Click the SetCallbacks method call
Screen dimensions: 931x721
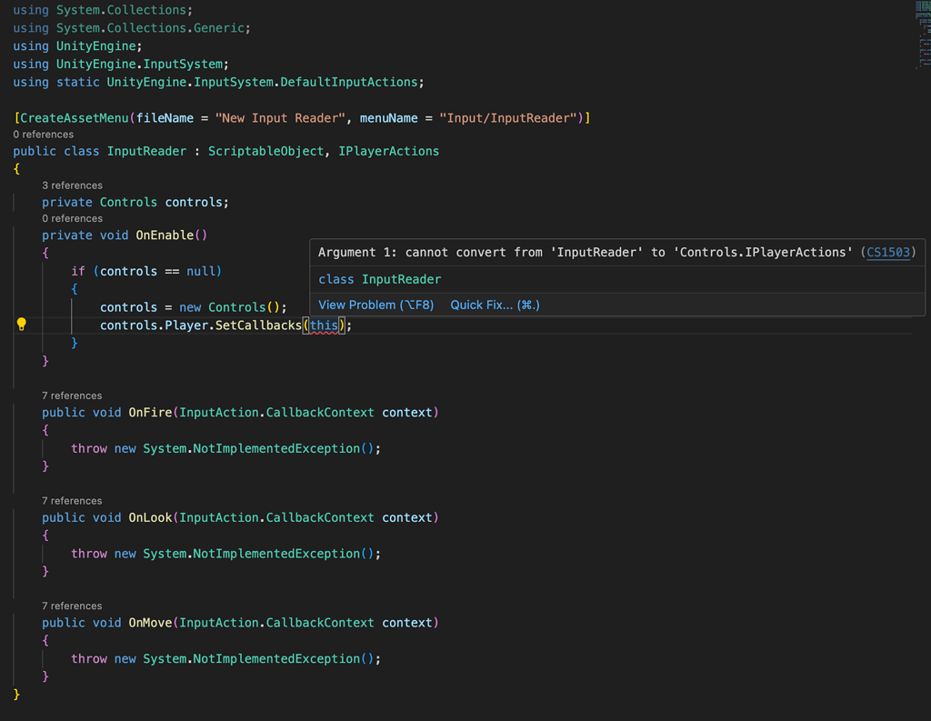coord(255,325)
